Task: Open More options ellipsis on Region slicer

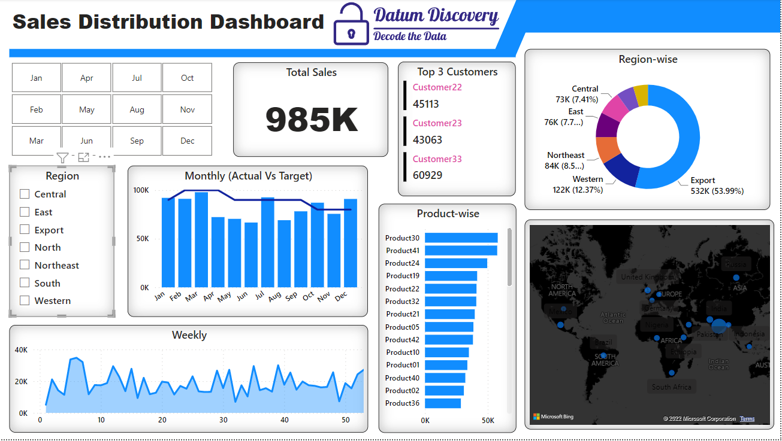Action: point(104,157)
